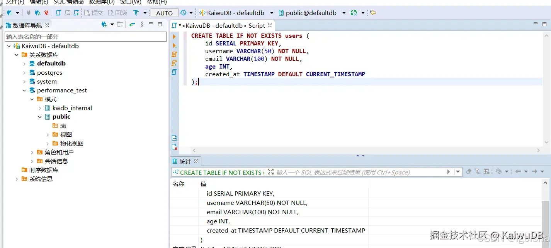This screenshot has height=248, width=551.
Task: Click the transaction log clock icon
Action: click(x=183, y=13)
